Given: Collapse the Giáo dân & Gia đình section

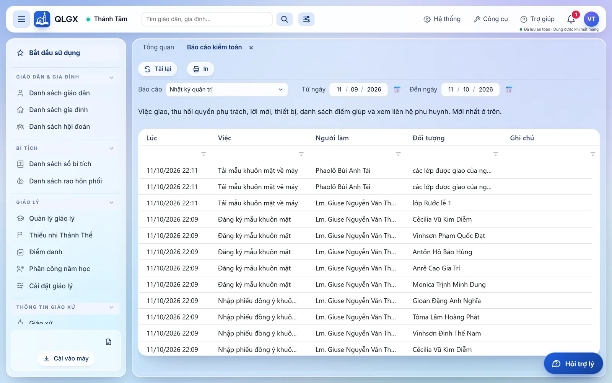Looking at the screenshot, I should coord(111,77).
